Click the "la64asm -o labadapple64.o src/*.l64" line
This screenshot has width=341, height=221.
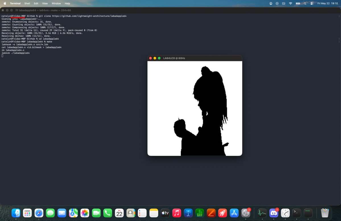click(x=25, y=44)
